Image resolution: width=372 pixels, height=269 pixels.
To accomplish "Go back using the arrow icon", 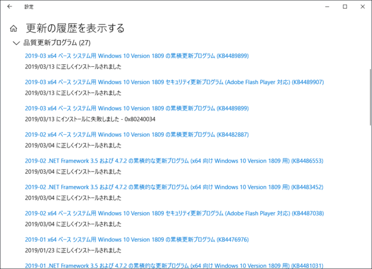I will (x=9, y=6).
